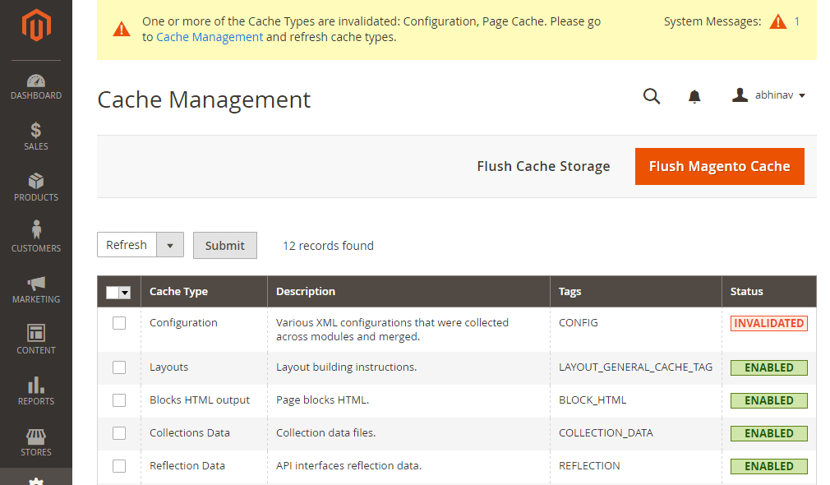The image size is (830, 485).
Task: Check the Layouts cache type checkbox
Action: [x=119, y=367]
